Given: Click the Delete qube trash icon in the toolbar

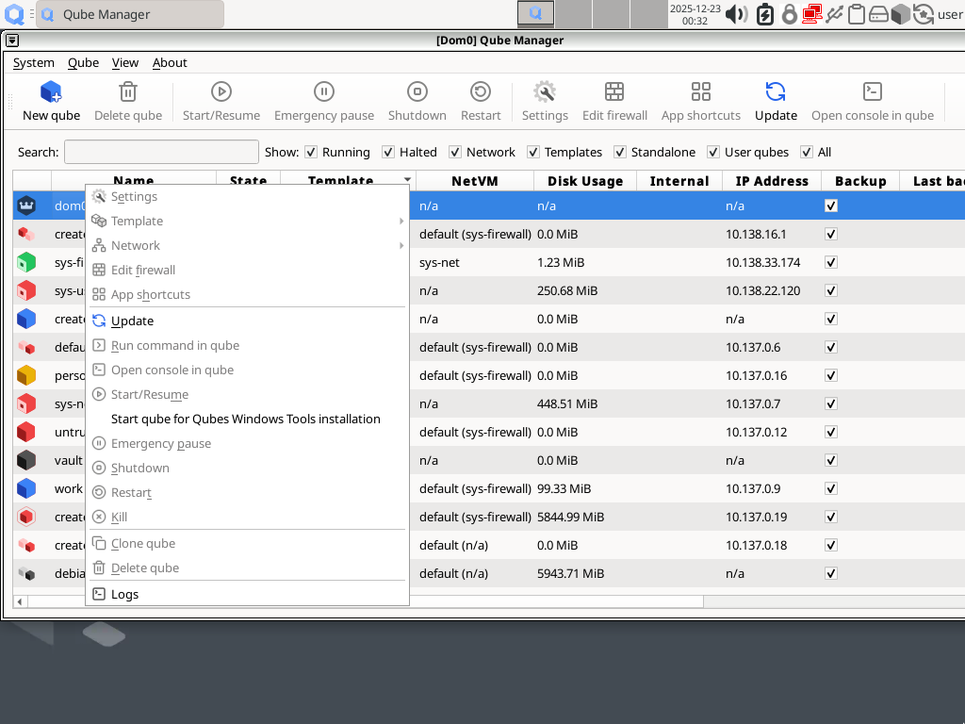Looking at the screenshot, I should click(x=128, y=92).
